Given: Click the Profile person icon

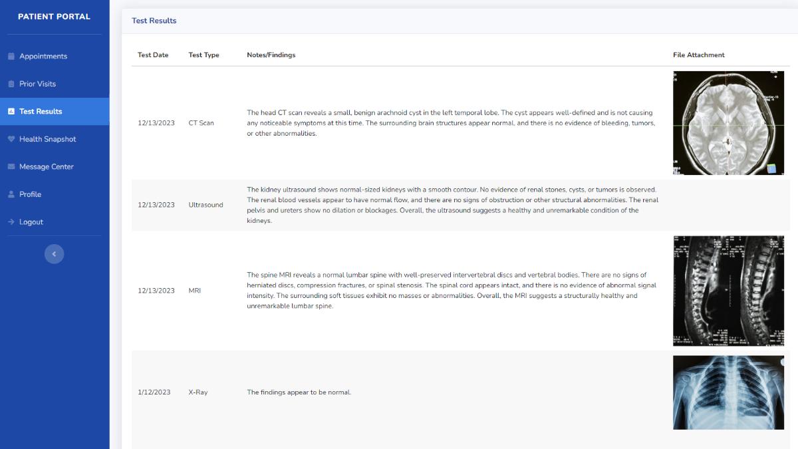Looking at the screenshot, I should click(x=10, y=194).
